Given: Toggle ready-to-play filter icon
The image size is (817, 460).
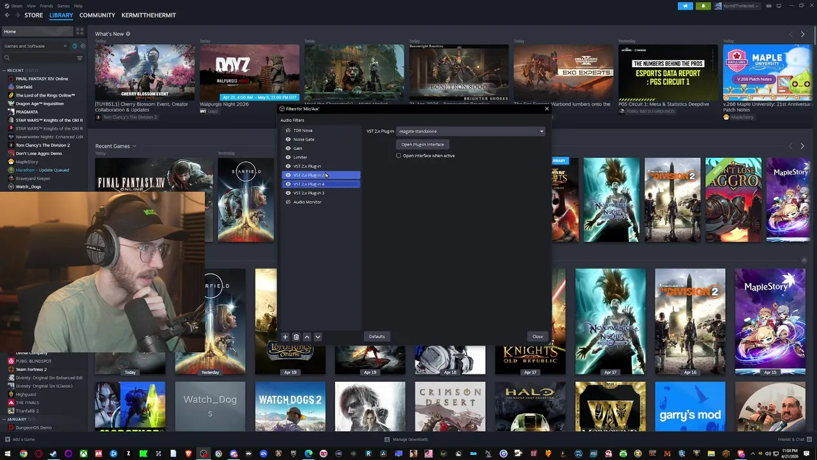Looking at the screenshot, I should [x=82, y=46].
